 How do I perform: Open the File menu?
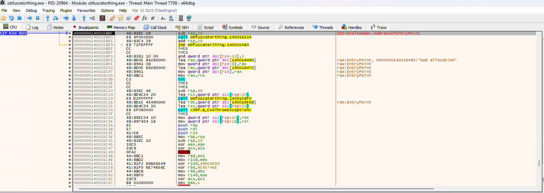[x=4, y=10]
